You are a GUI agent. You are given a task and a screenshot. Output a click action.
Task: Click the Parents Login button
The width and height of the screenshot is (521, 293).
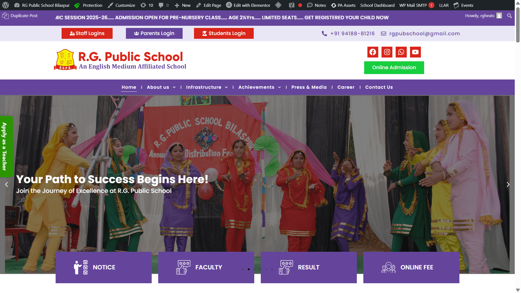point(154,33)
